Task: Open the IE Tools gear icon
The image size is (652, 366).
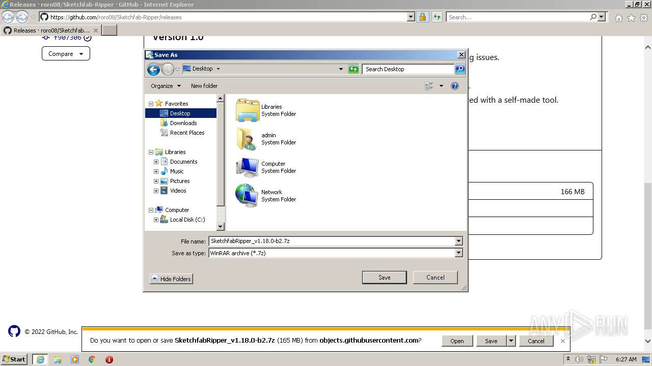Action: (x=644, y=18)
